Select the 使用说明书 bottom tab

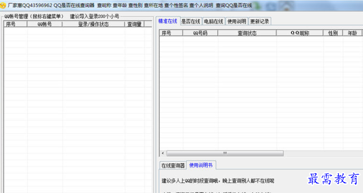[201, 165]
